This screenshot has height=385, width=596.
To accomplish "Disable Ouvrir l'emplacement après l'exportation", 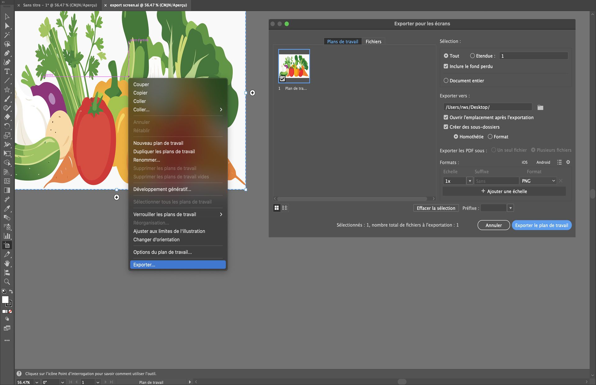I will point(446,117).
